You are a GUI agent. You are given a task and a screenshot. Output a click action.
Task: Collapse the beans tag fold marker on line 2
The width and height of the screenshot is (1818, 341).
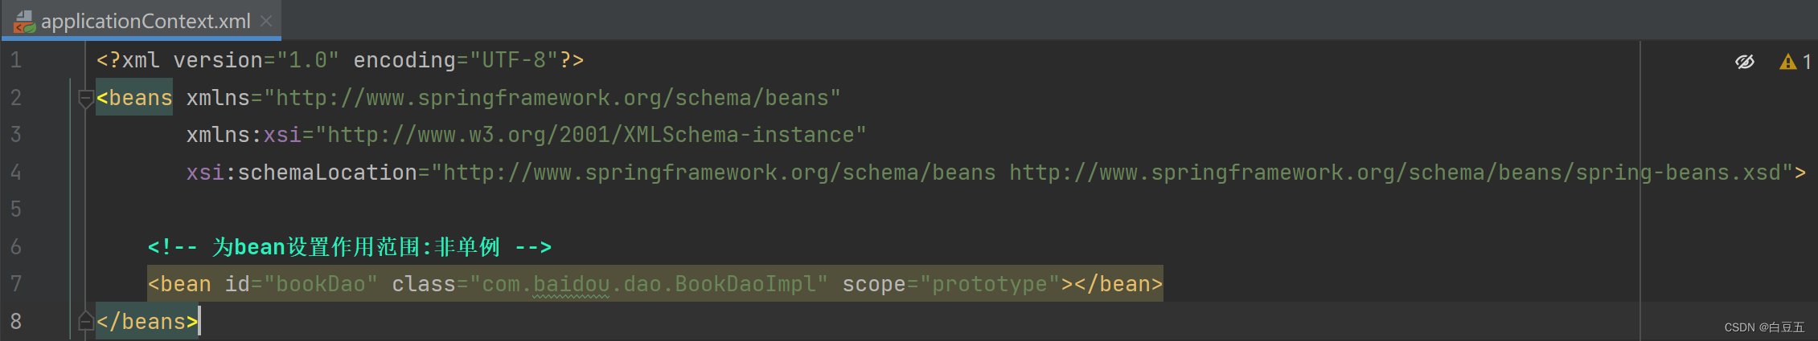click(86, 99)
